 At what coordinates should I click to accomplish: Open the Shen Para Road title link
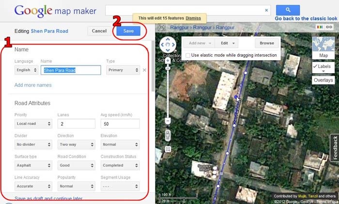(x=49, y=31)
